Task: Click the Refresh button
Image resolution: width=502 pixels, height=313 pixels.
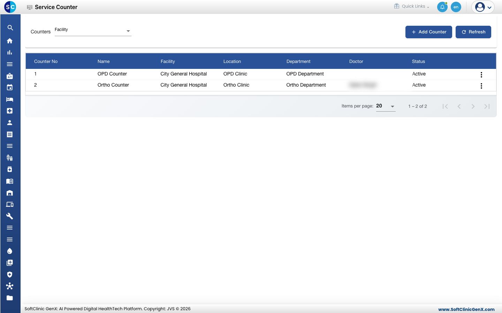Action: [x=473, y=32]
